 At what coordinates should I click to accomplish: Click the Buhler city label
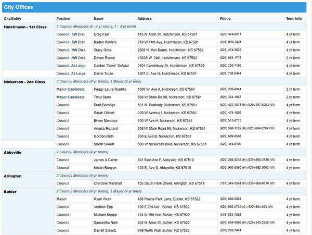10,192
